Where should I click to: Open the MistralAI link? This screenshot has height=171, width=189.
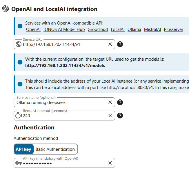152,29
